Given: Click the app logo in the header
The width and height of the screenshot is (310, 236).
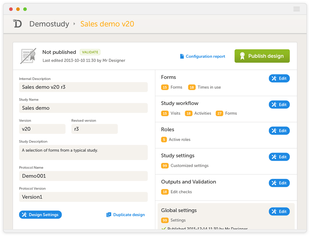Looking at the screenshot, I should [x=17, y=24].
